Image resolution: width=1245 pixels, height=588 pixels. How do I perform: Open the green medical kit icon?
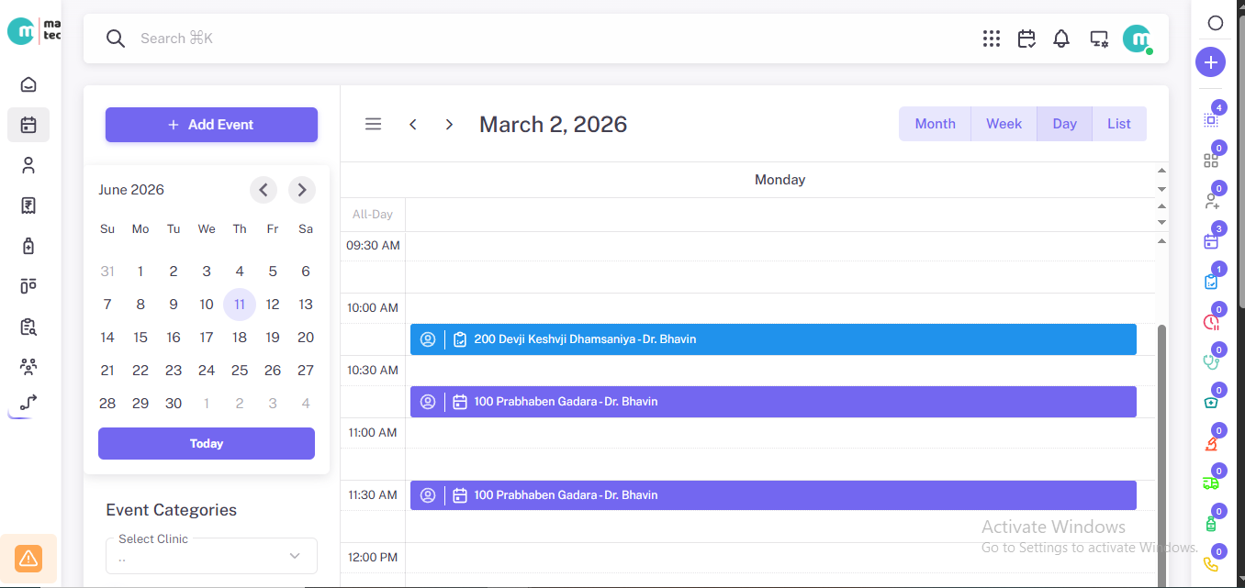tap(1211, 403)
